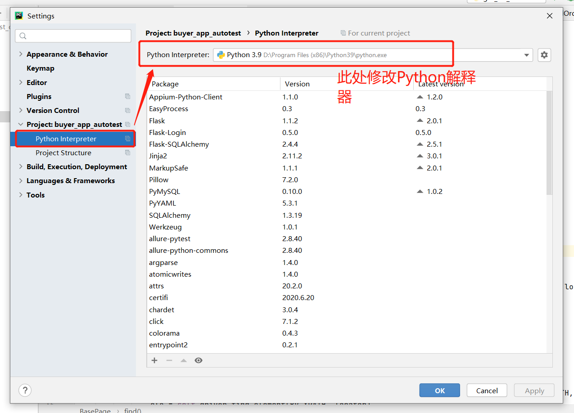Select Keymap settings page
574x413 pixels.
pyautogui.click(x=41, y=68)
